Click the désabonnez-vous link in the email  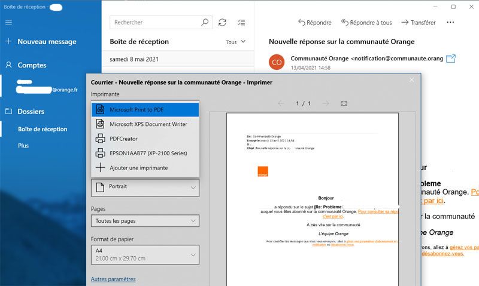click(x=442, y=253)
